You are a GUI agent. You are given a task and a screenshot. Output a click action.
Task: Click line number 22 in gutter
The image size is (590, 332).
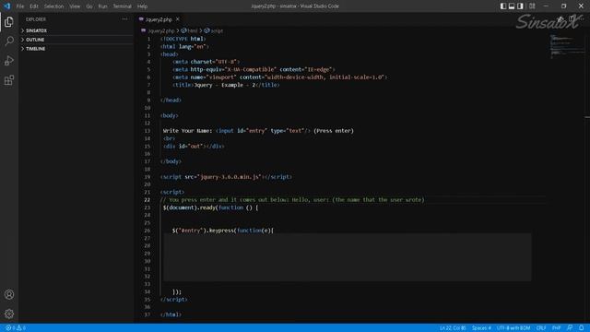point(147,200)
